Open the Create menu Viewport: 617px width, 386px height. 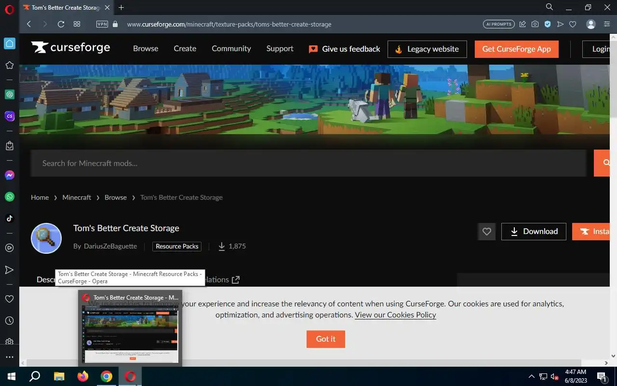click(x=185, y=49)
